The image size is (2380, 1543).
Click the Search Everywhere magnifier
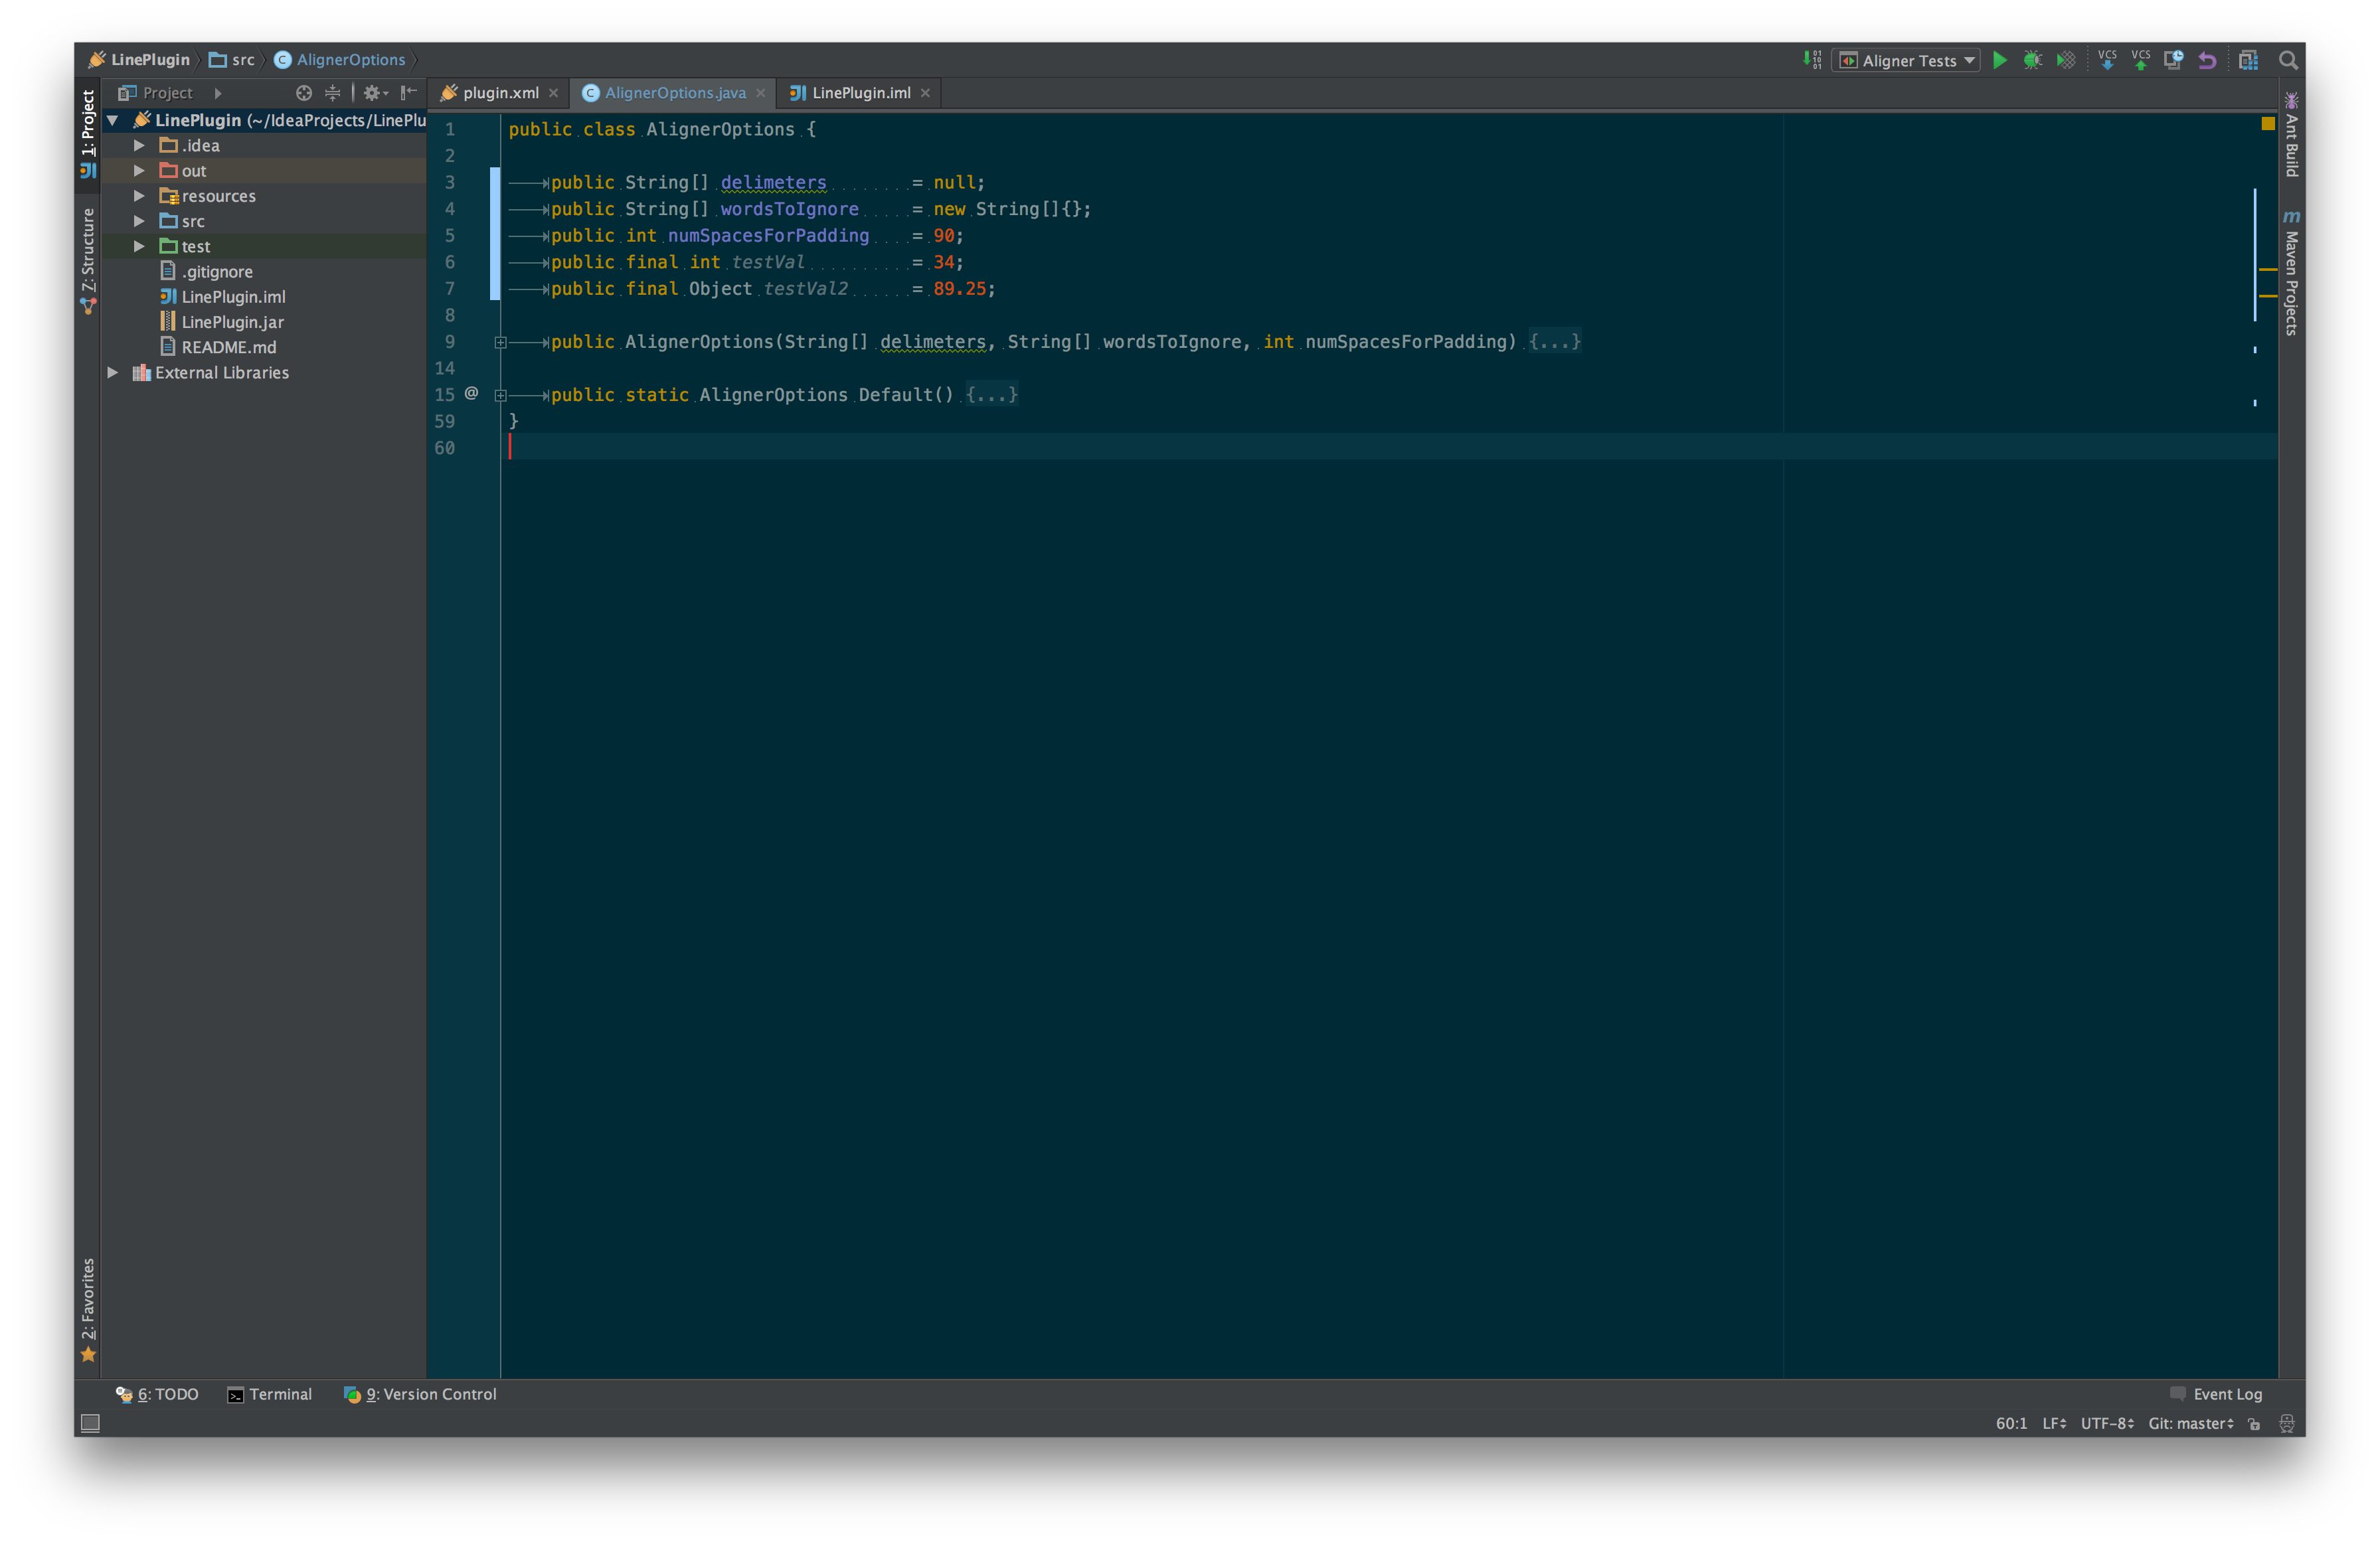pos(2288,60)
